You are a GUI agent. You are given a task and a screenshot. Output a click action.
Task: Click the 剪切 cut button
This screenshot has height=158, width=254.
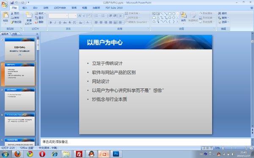point(15,13)
